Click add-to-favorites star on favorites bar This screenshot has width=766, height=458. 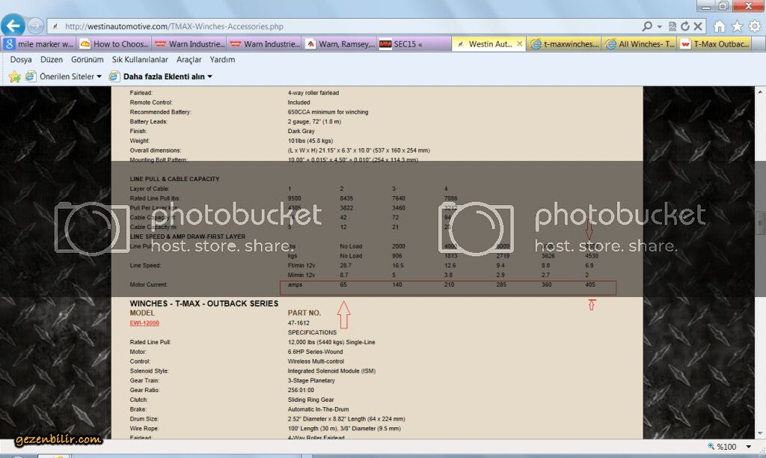[x=14, y=76]
